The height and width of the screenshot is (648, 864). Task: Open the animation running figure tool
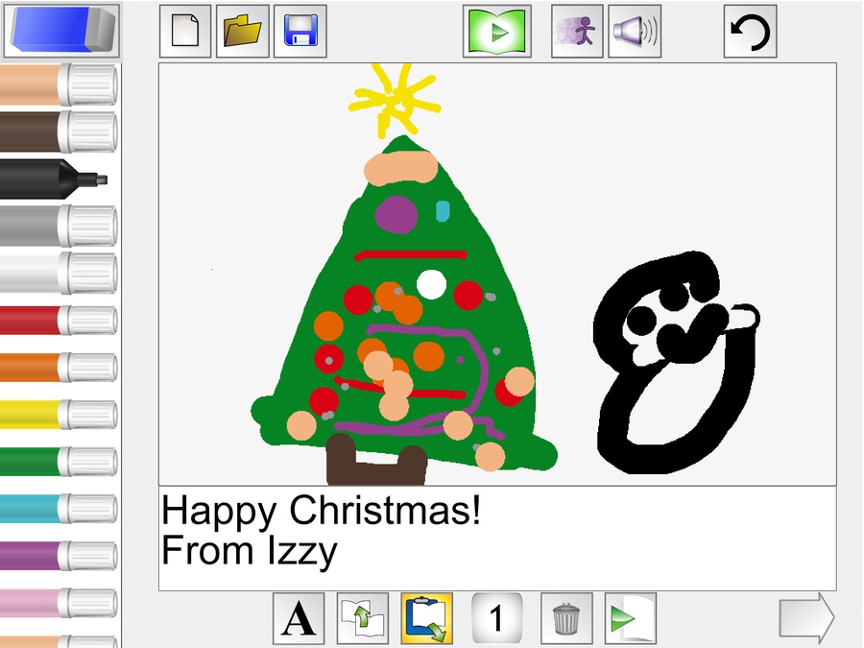click(x=577, y=31)
